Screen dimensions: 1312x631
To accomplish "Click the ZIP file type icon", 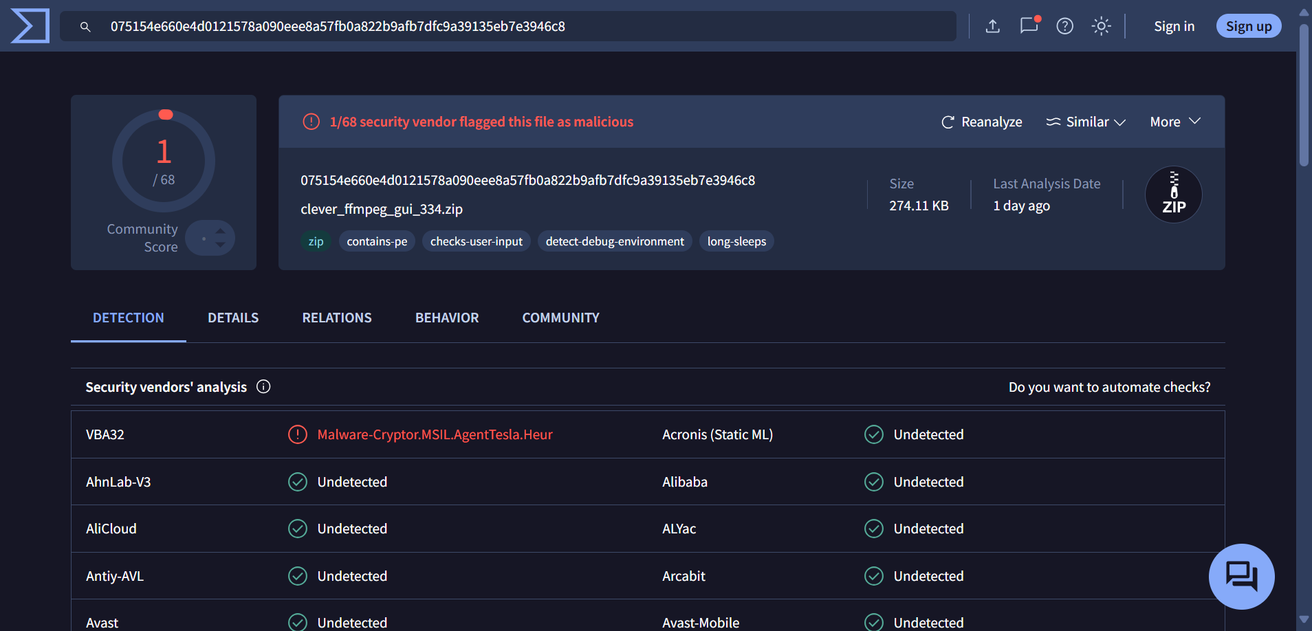I will click(x=1173, y=195).
